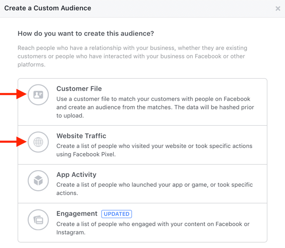Click the App Activity cube icon
This screenshot has height=248, width=285.
(38, 181)
